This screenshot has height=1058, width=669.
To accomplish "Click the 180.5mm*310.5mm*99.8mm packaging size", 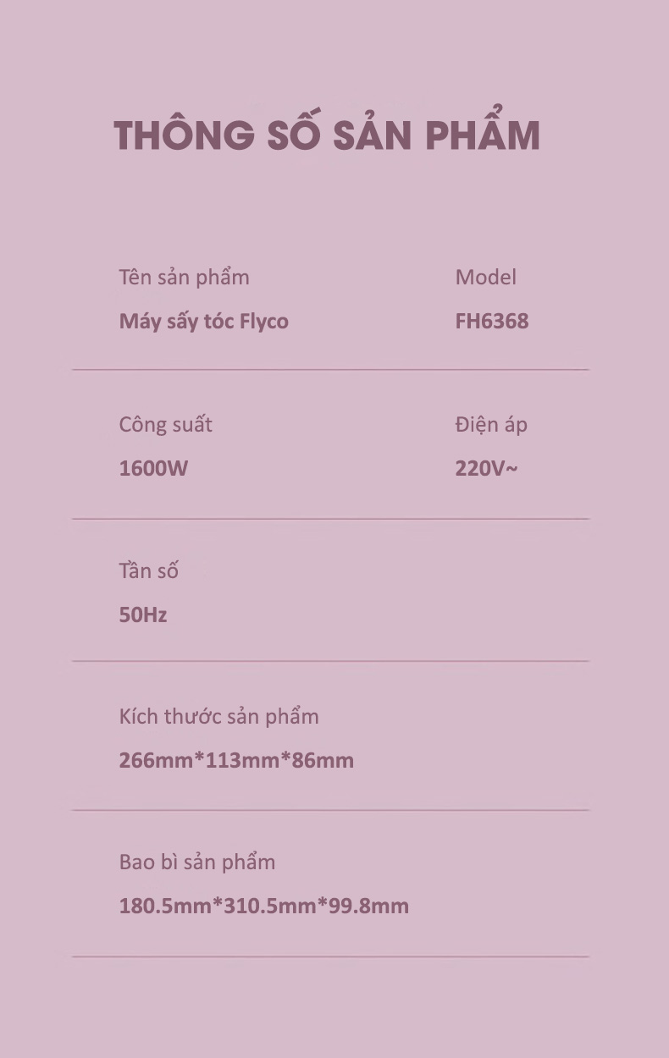I will click(x=263, y=906).
